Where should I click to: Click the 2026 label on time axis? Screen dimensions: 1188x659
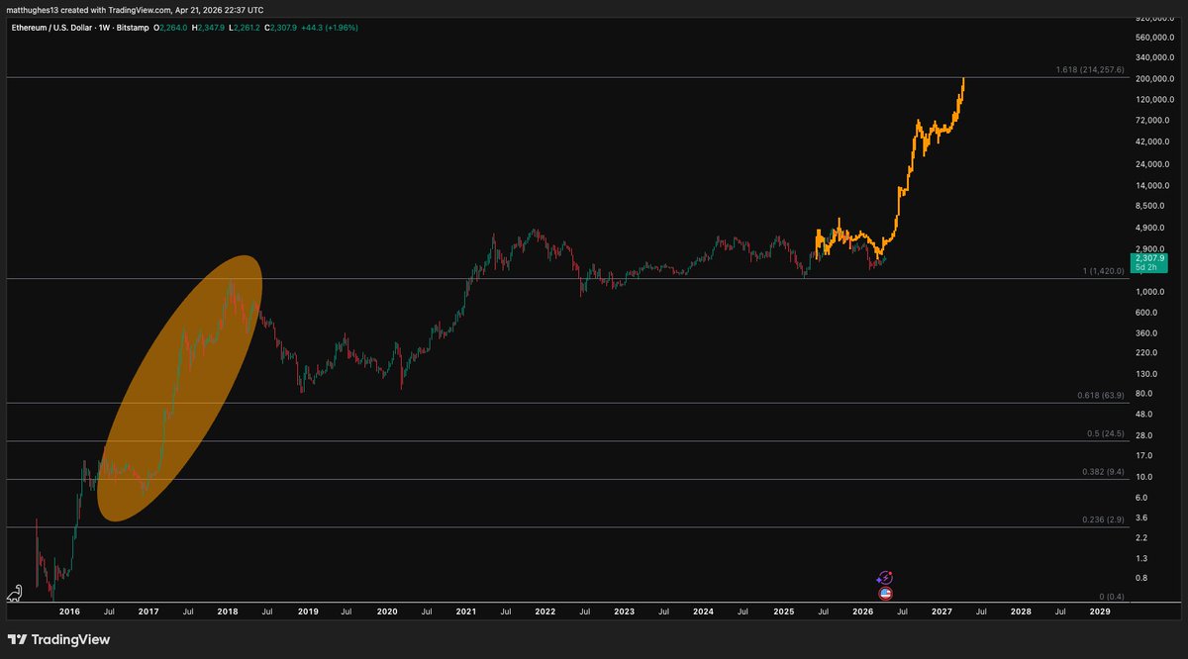coord(861,612)
